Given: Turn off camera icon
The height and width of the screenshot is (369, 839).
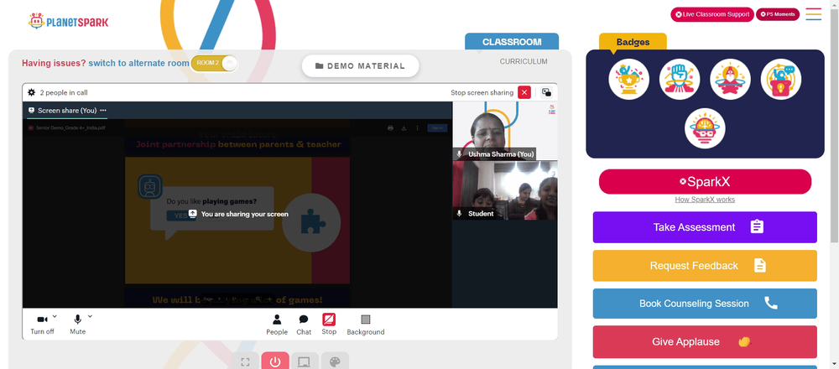Looking at the screenshot, I should [42, 320].
